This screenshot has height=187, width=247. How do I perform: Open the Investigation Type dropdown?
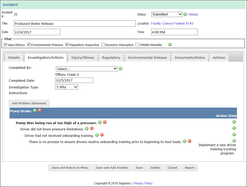pyautogui.click(x=67, y=87)
